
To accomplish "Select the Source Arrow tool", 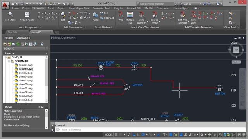I will 154,18.
